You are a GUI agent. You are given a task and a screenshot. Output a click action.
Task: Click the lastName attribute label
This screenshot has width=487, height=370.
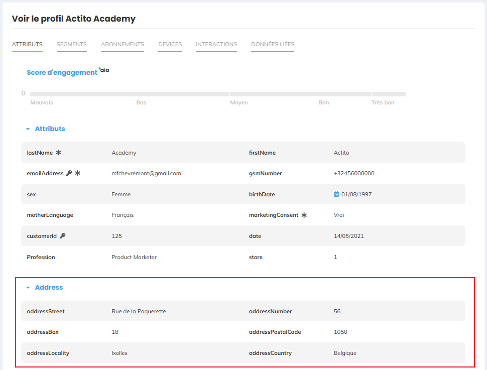[x=40, y=153]
